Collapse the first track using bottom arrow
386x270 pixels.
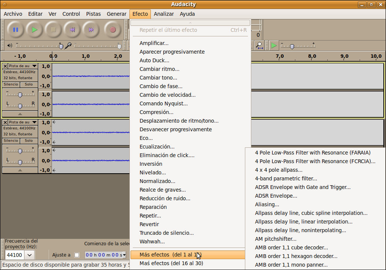coord(20,114)
